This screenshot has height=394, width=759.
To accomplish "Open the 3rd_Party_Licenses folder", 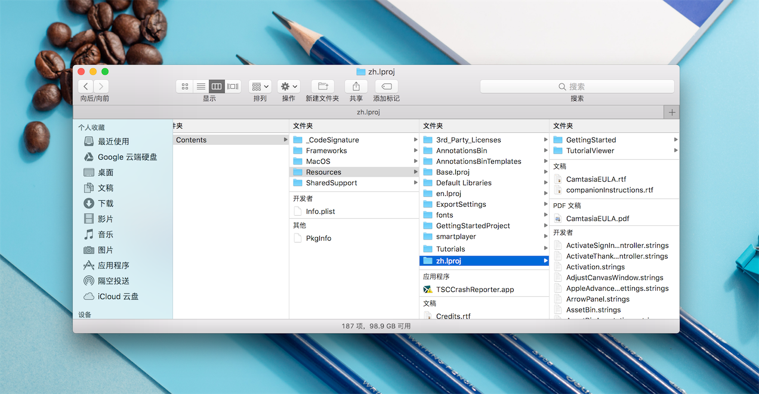I will click(x=484, y=140).
